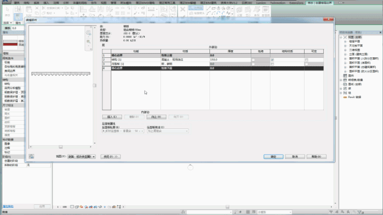Screen dimensions: 383x215
Task: Click the 1 : 100 view scale
Action: [x=62, y=207]
